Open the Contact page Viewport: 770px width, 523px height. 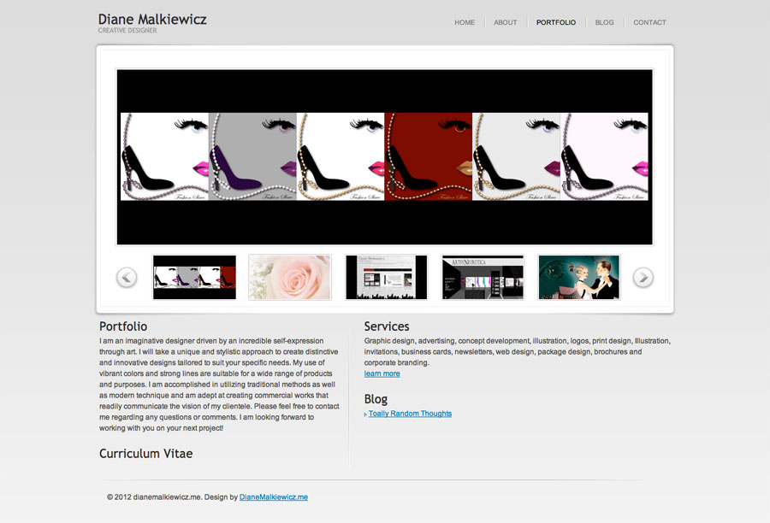click(x=649, y=23)
